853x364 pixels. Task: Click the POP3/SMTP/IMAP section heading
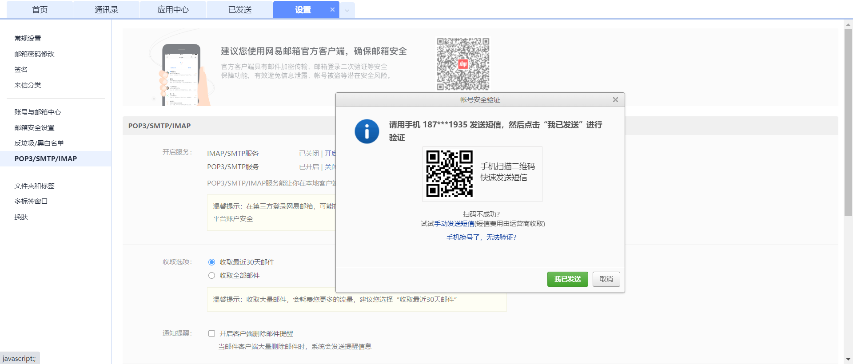(x=159, y=126)
